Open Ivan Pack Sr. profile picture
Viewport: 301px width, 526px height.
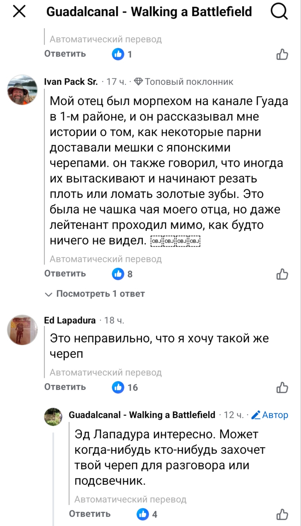point(22,90)
